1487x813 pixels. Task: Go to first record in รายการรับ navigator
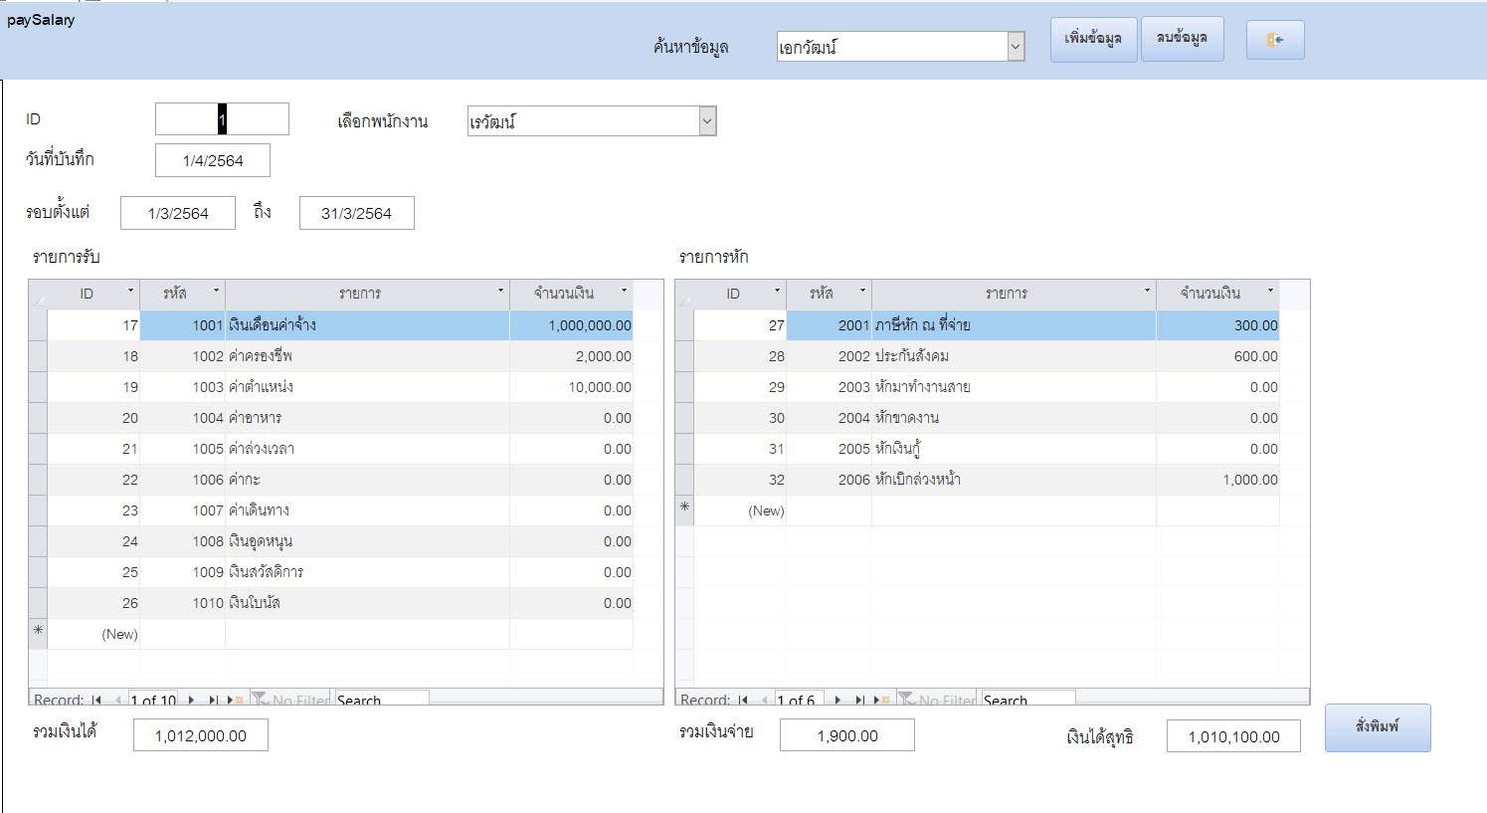(96, 701)
